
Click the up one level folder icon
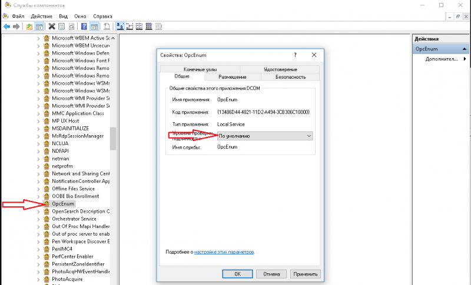click(29, 26)
